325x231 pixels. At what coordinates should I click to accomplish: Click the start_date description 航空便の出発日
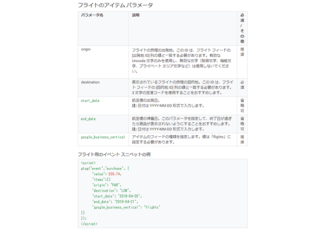tap(168, 103)
